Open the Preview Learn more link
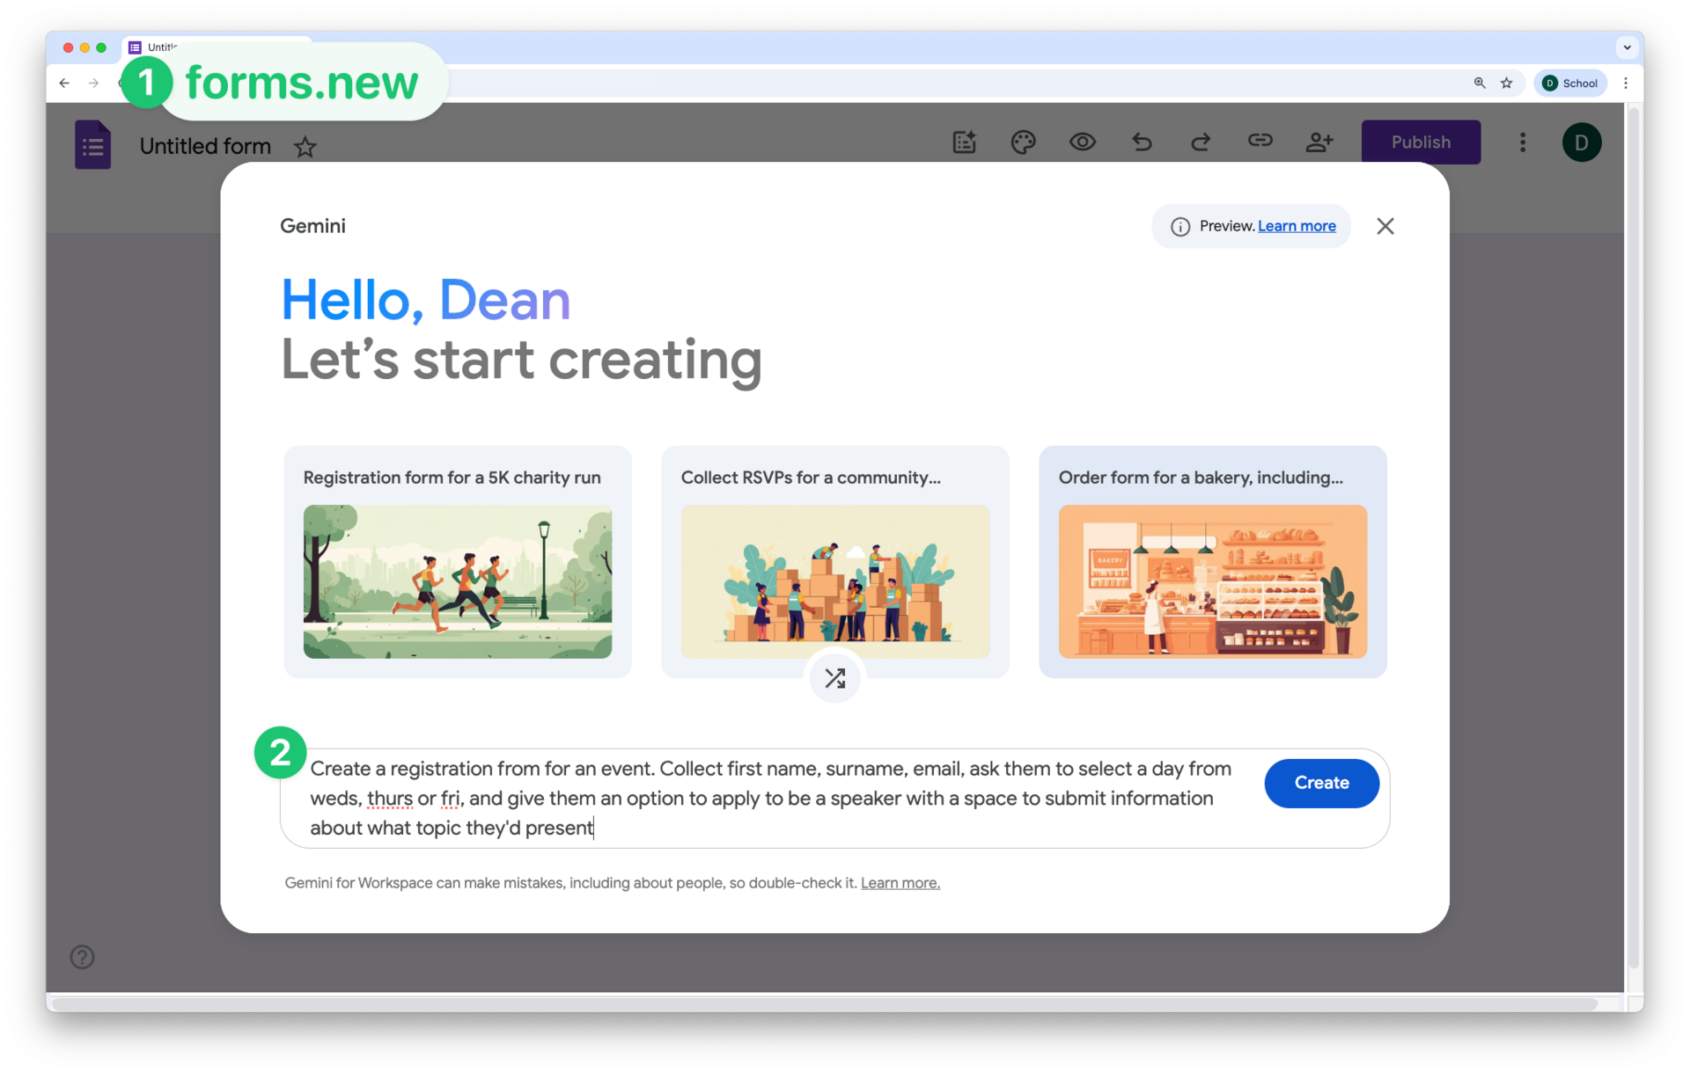Screen dimensions: 1690x1073 pos(1298,226)
